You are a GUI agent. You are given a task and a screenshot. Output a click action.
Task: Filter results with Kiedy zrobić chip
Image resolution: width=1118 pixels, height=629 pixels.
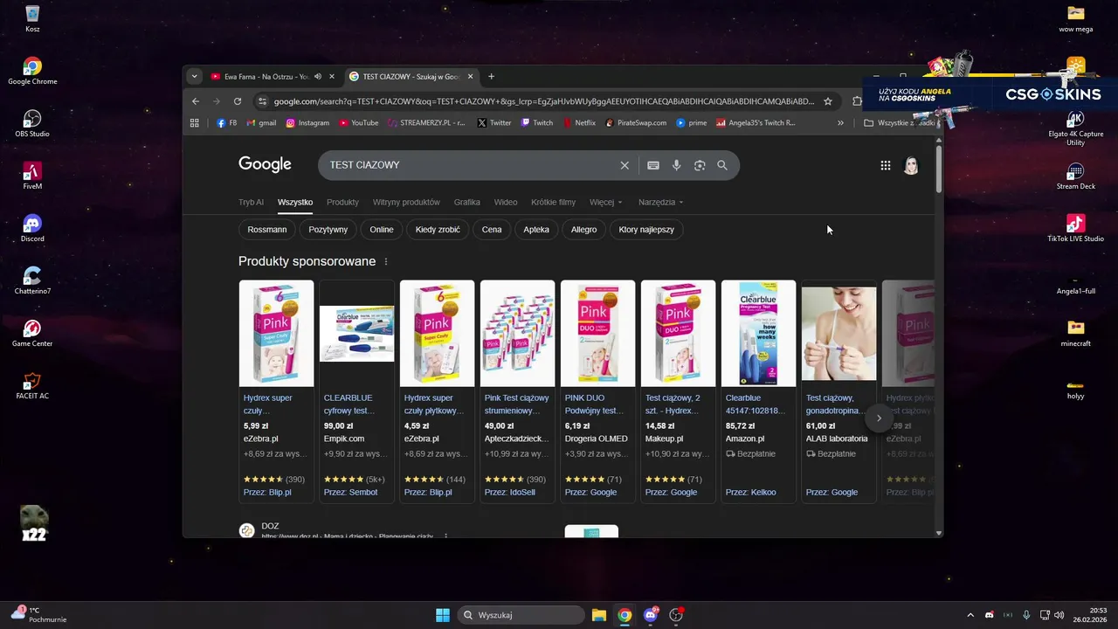point(439,230)
